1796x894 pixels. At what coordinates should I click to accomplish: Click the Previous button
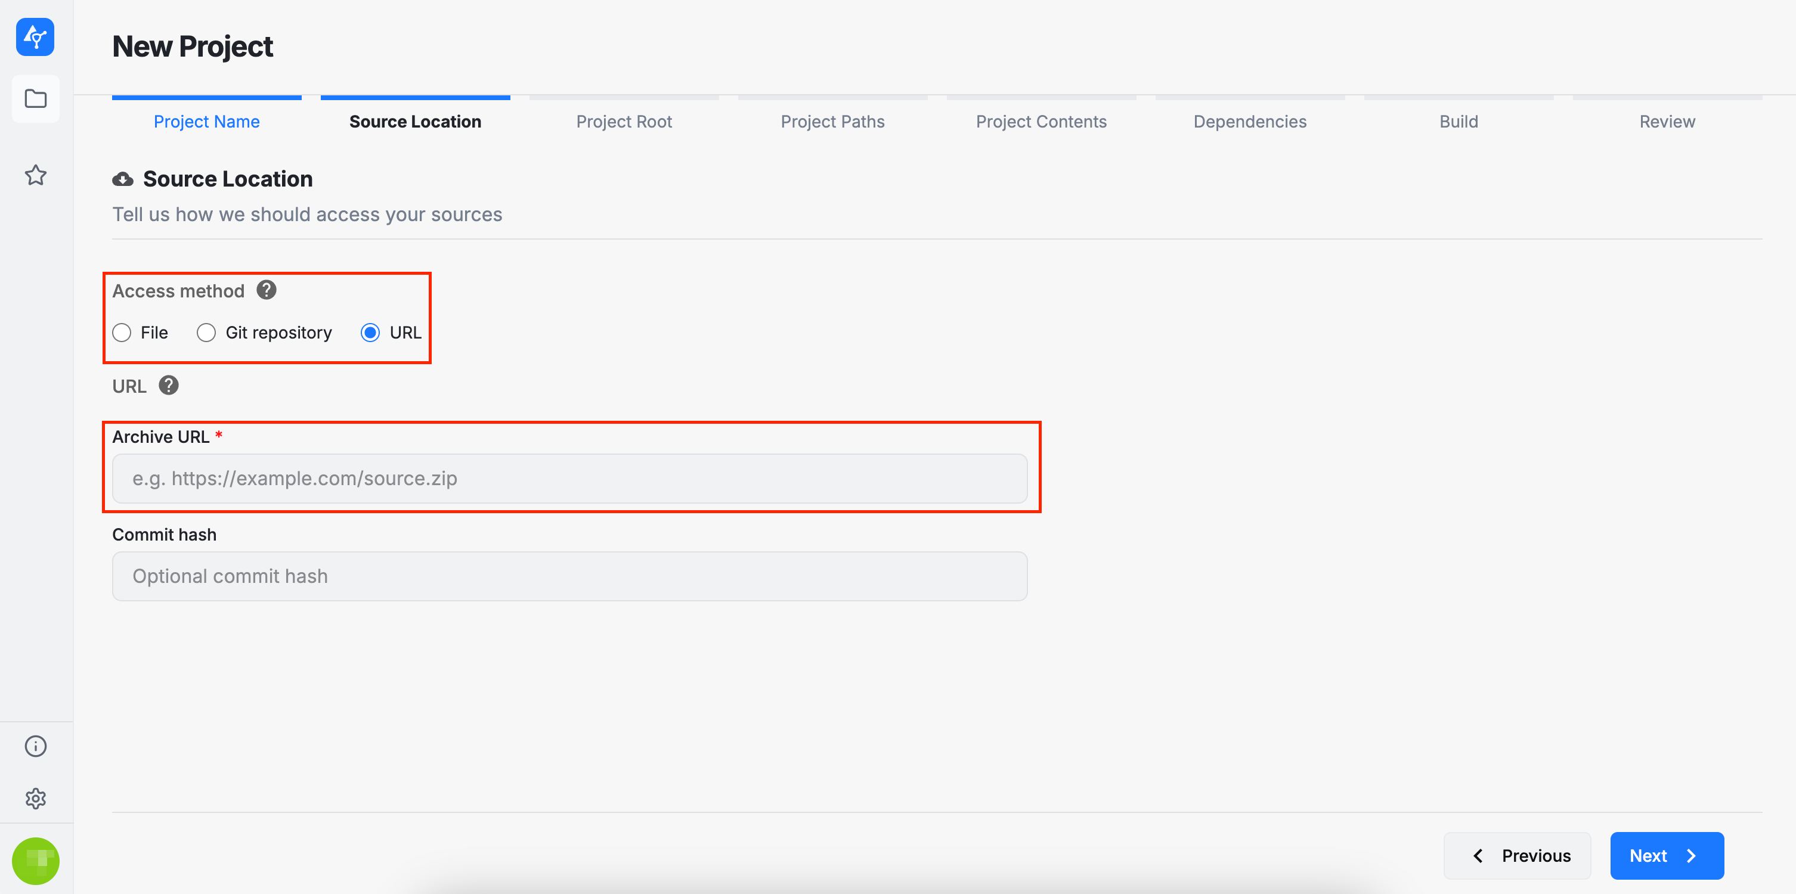coord(1517,856)
